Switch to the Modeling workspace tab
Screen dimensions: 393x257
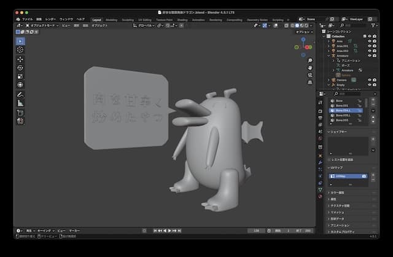point(112,19)
